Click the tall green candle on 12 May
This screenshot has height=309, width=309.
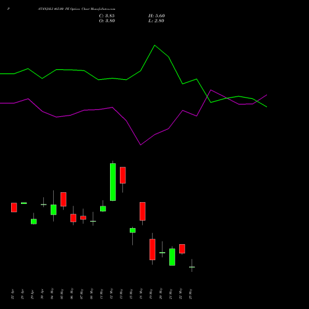click(x=113, y=182)
